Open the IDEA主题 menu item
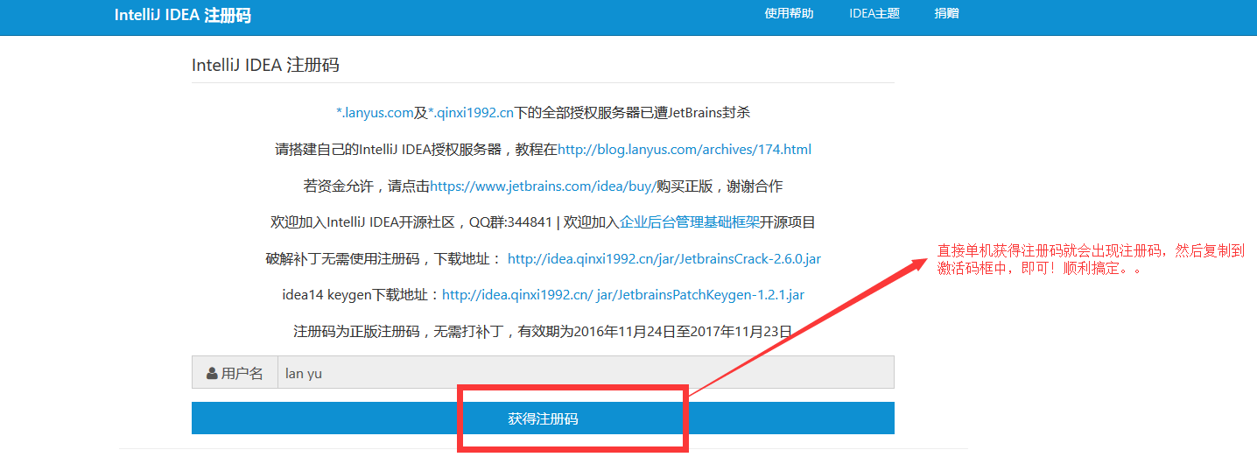The height and width of the screenshot is (457, 1257). tap(874, 13)
